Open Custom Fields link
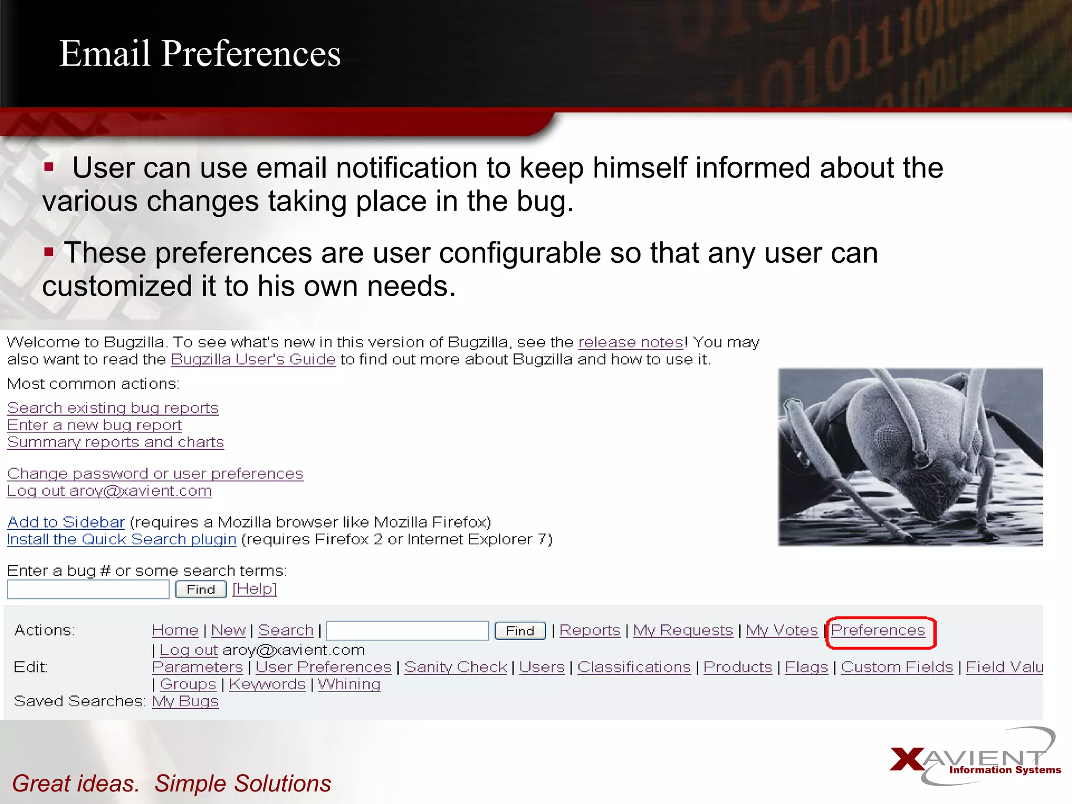The image size is (1072, 804). point(897,667)
